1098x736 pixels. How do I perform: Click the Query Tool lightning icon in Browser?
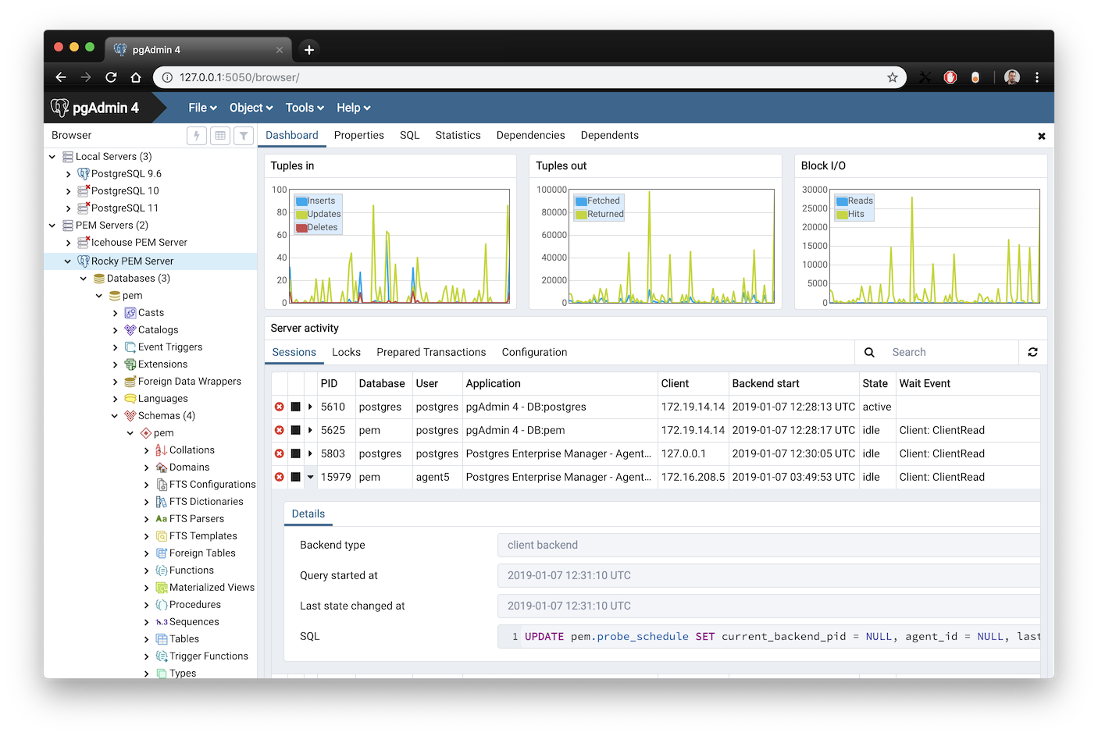click(x=197, y=136)
